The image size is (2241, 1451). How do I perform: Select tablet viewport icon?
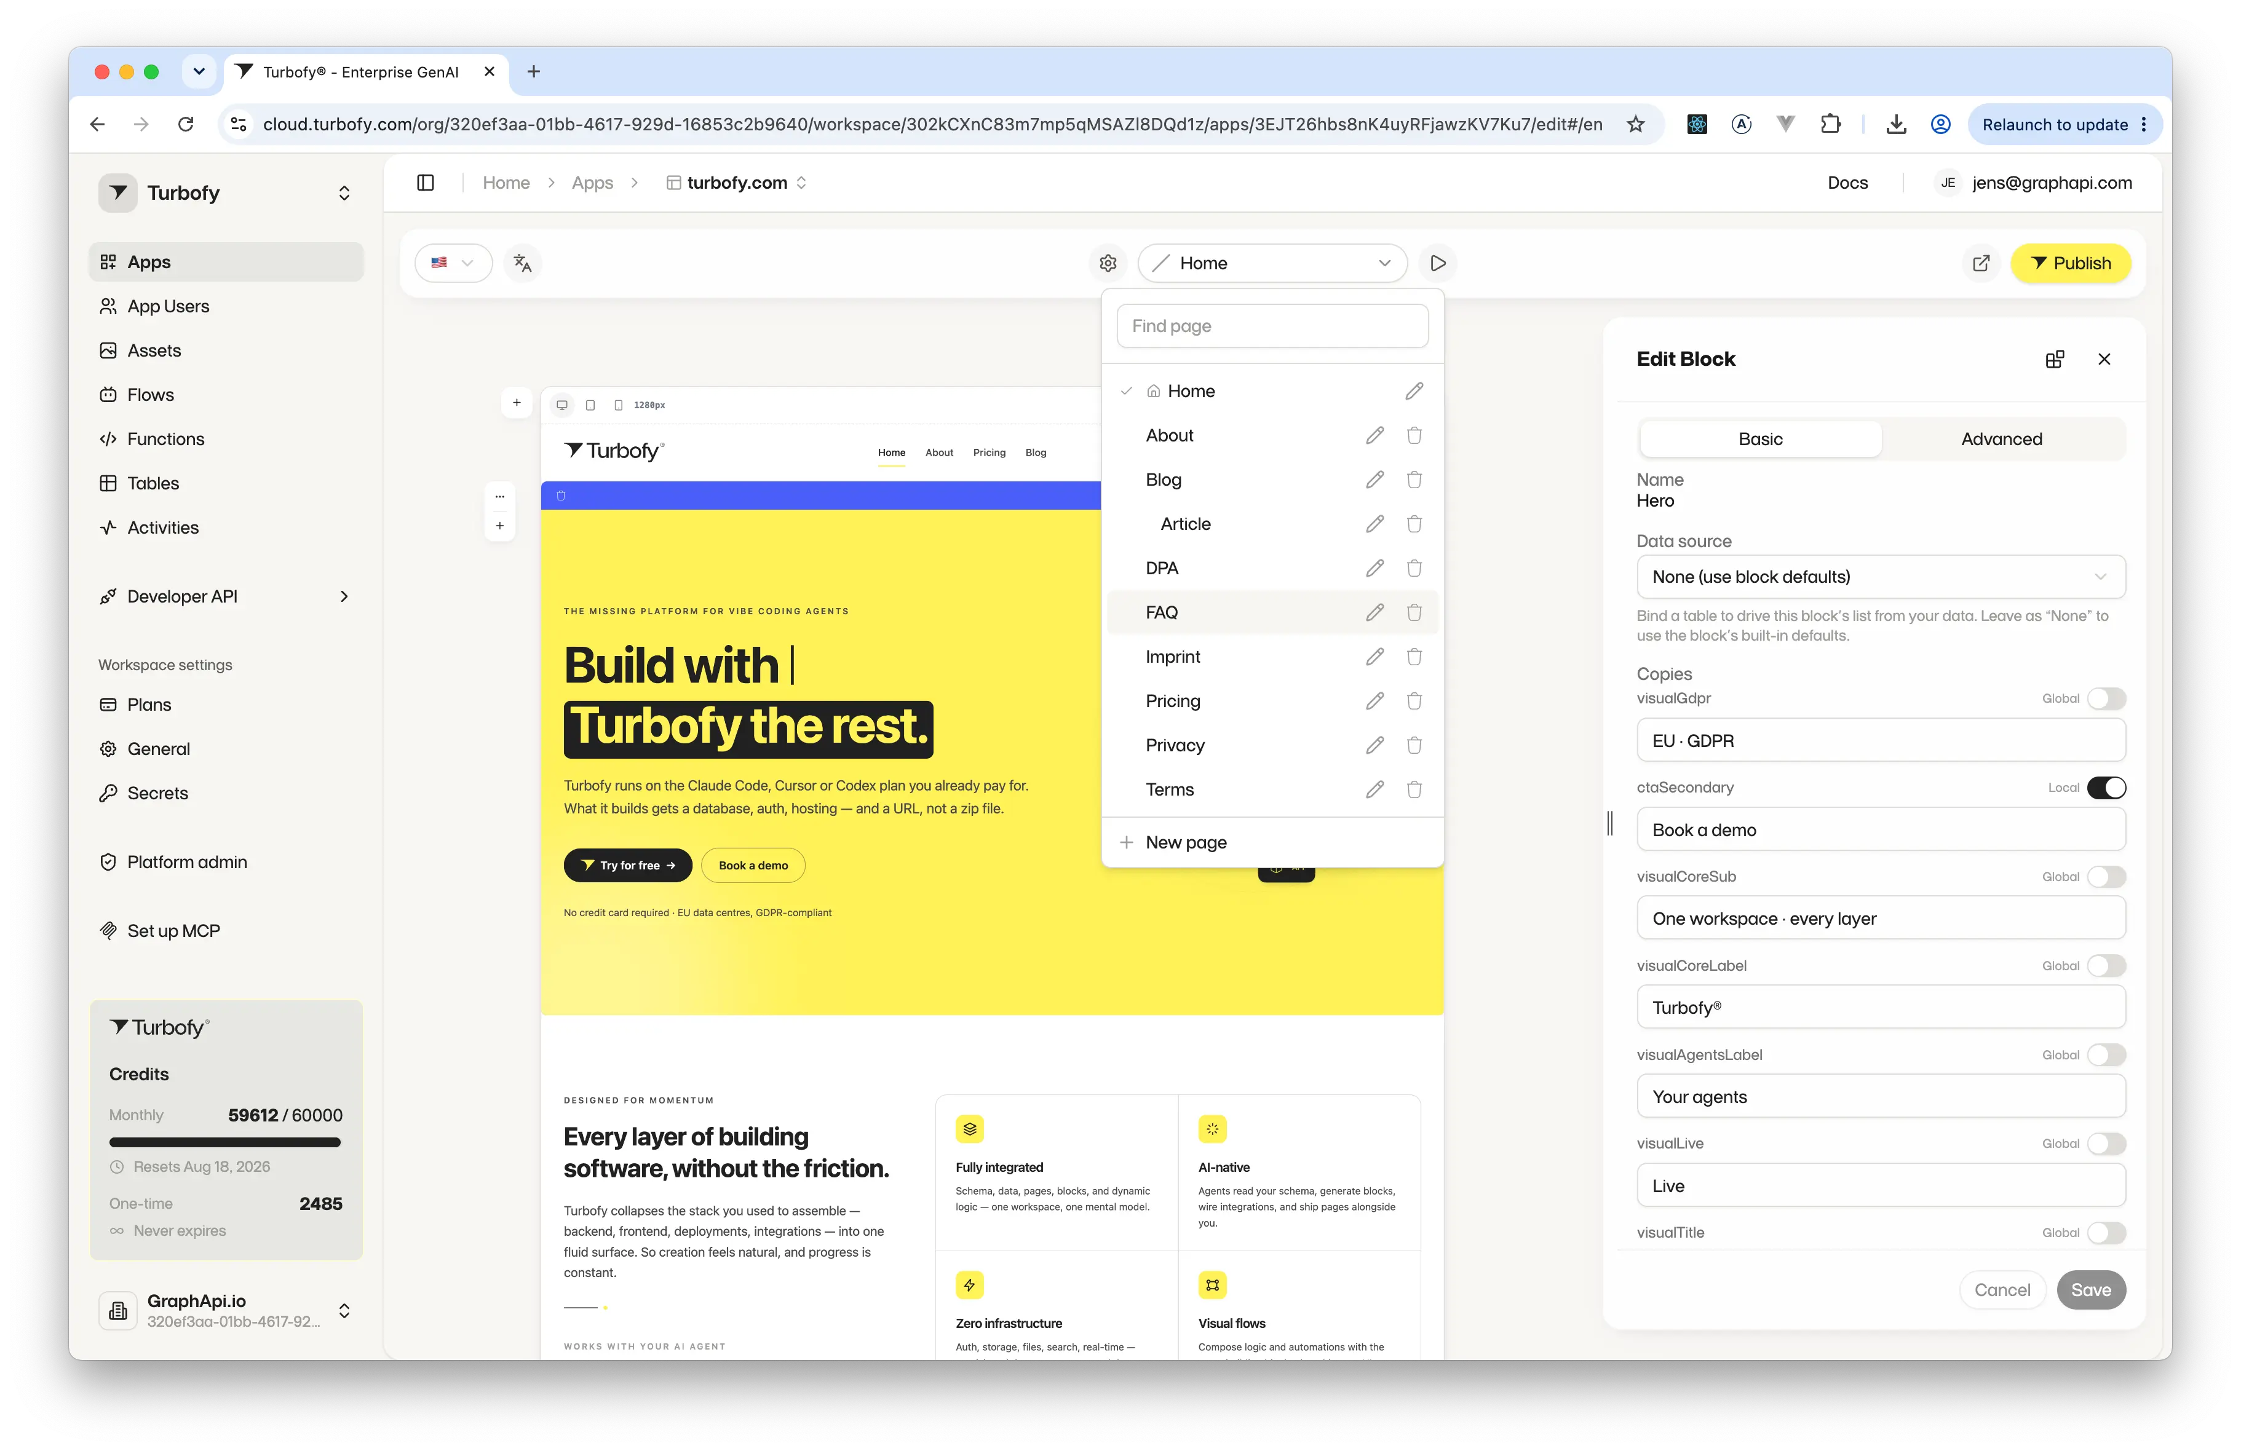590,405
